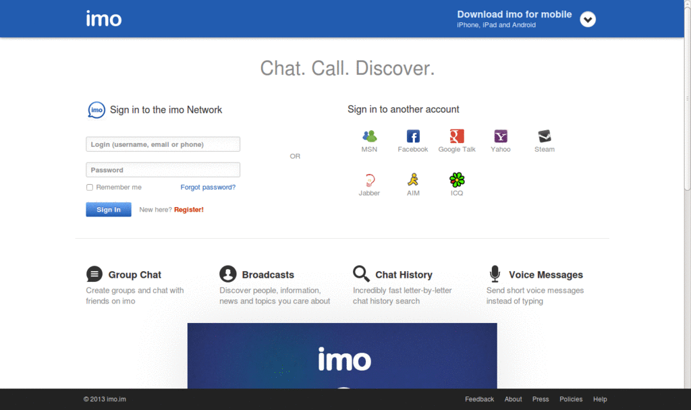This screenshot has height=410, width=691.
Task: Enable the Remember me checkbox
Action: pyautogui.click(x=90, y=187)
